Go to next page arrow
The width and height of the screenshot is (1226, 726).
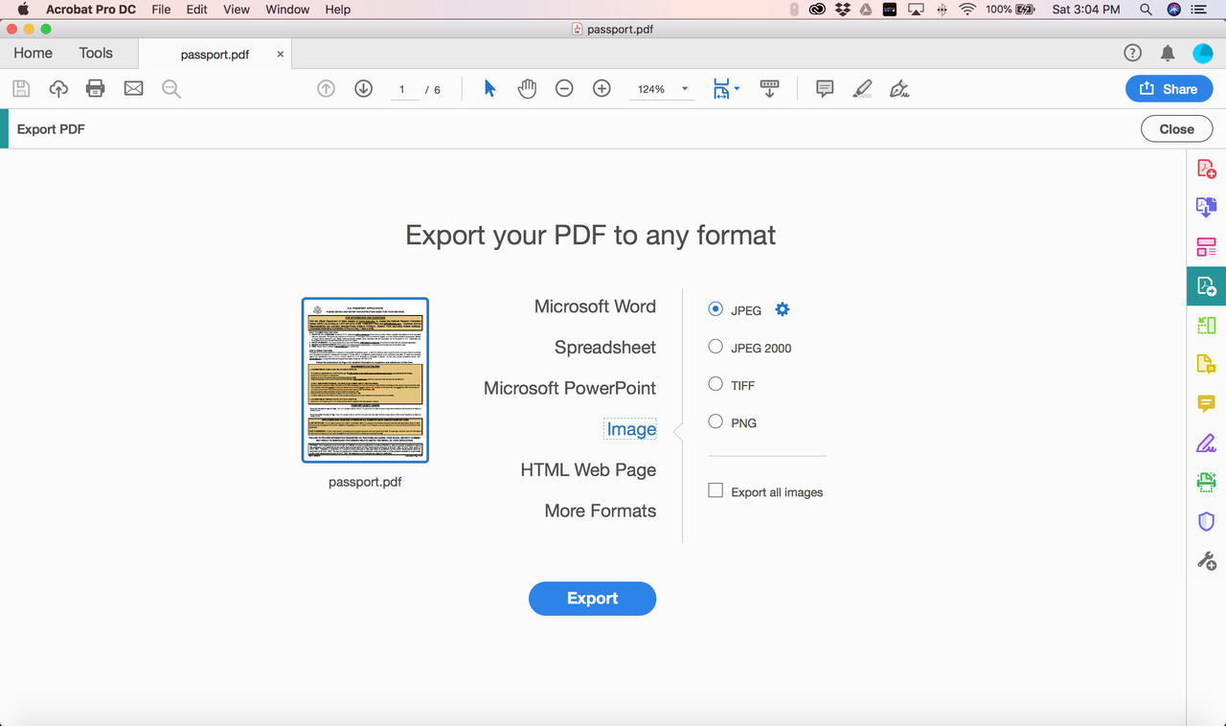click(363, 89)
